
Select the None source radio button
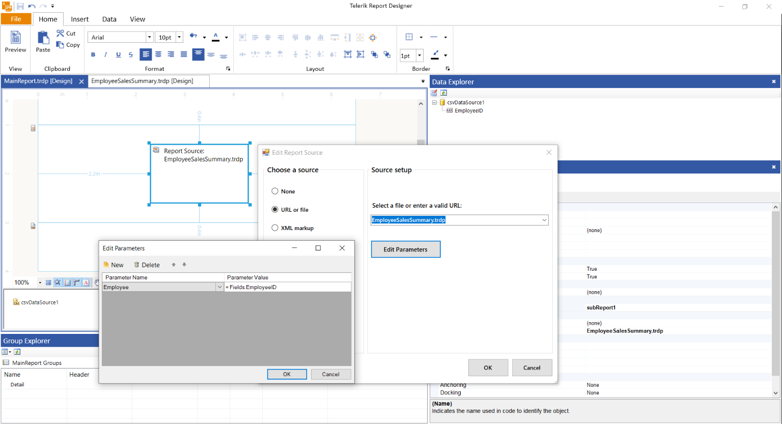coord(275,191)
